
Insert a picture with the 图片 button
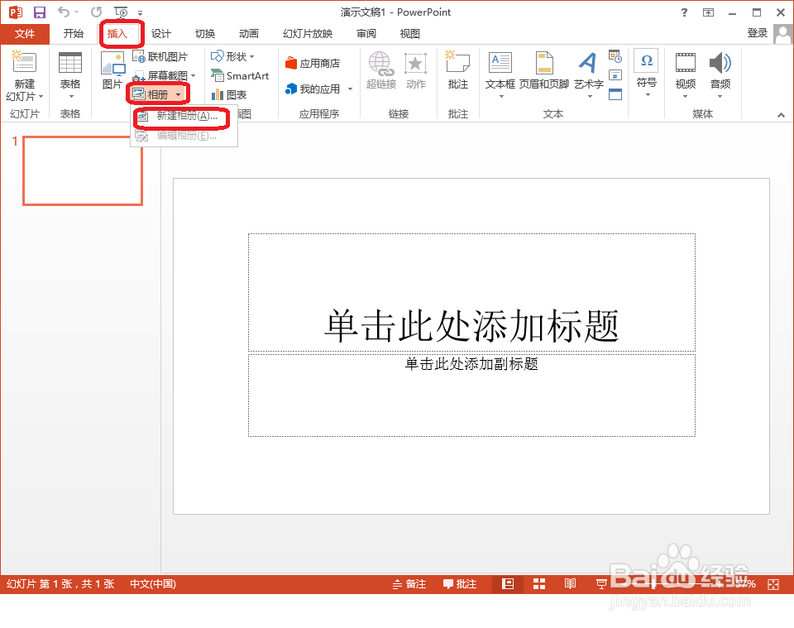click(113, 70)
